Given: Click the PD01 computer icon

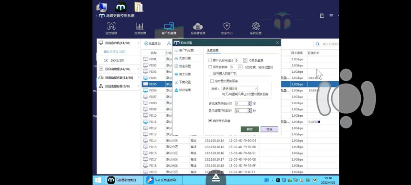Looking at the screenshot, I should tap(145, 59).
